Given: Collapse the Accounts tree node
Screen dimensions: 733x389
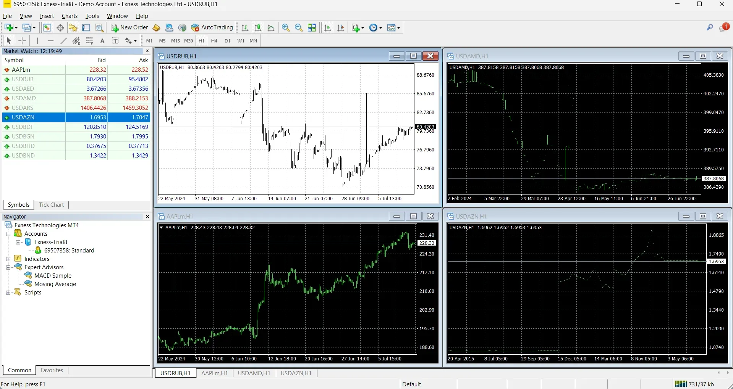Looking at the screenshot, I should (x=8, y=234).
